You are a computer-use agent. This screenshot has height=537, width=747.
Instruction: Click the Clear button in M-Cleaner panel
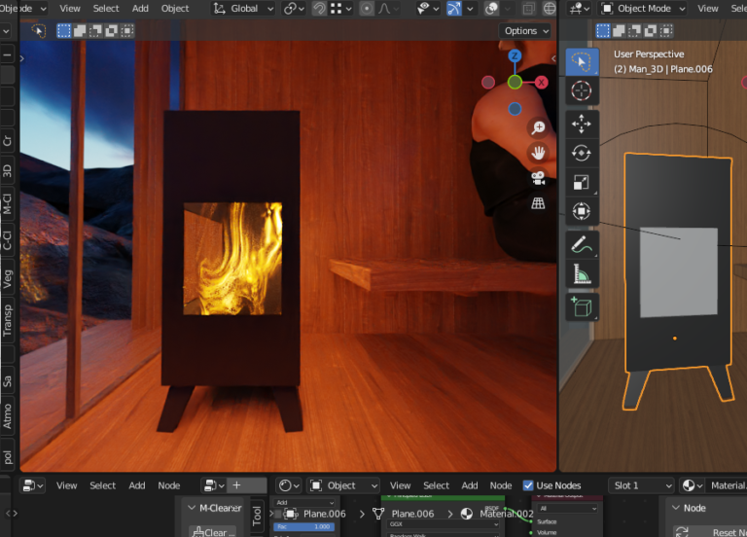tap(216, 531)
